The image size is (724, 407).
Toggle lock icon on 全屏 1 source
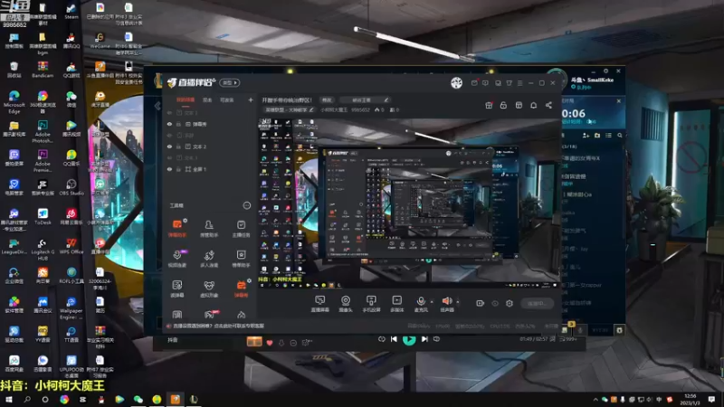coord(178,169)
